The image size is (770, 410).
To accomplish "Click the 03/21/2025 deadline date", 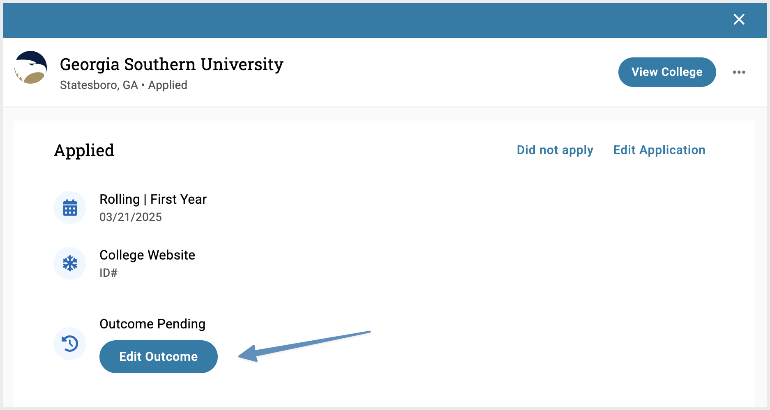I will (131, 217).
